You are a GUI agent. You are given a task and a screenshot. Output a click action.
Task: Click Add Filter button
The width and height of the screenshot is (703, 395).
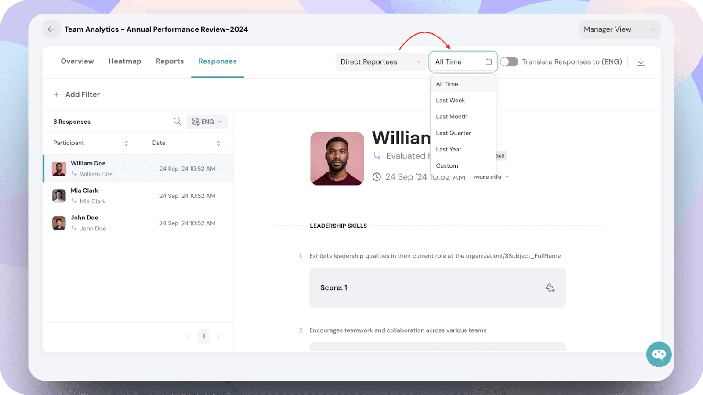(77, 94)
